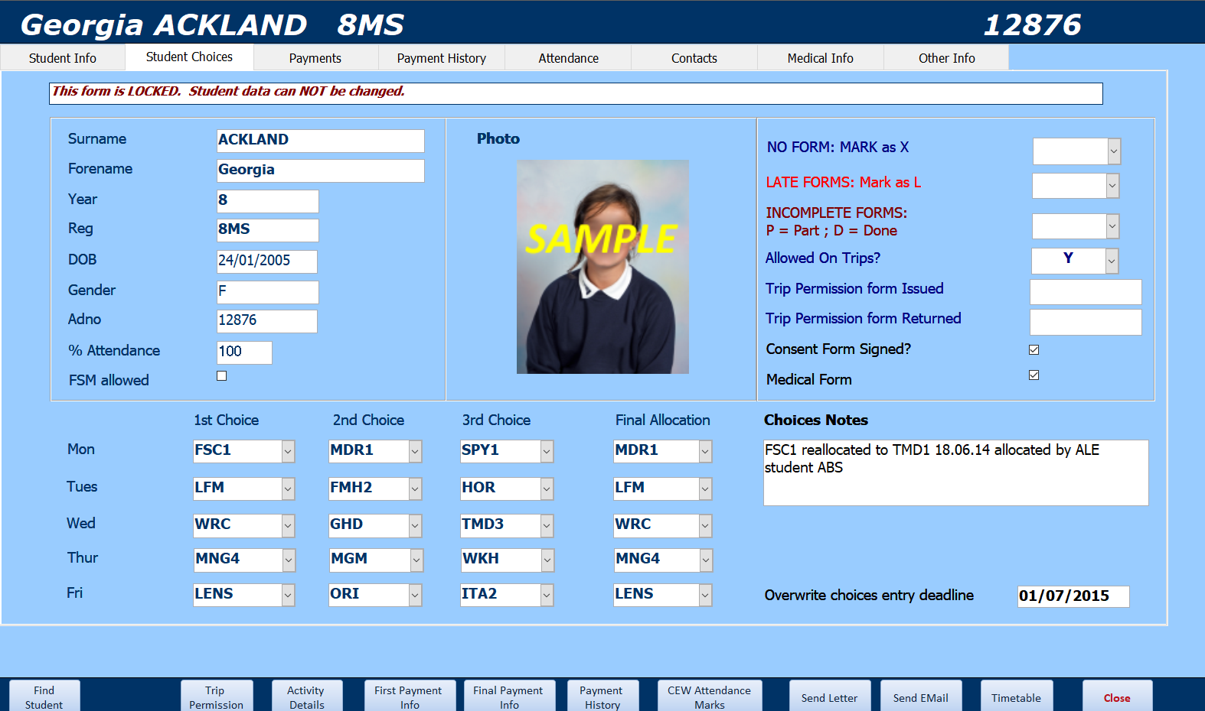Expand Thursday Final Allocation dropdown showing MNG4
The width and height of the screenshot is (1205, 711).
[x=706, y=560]
